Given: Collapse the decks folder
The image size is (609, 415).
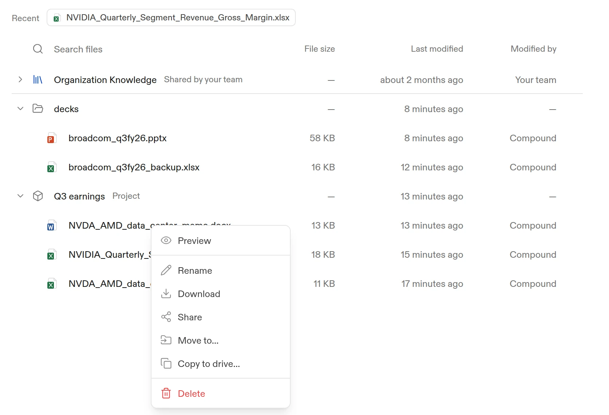Looking at the screenshot, I should click(x=20, y=108).
